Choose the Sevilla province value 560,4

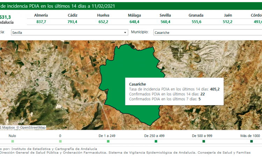pos(165,22)
